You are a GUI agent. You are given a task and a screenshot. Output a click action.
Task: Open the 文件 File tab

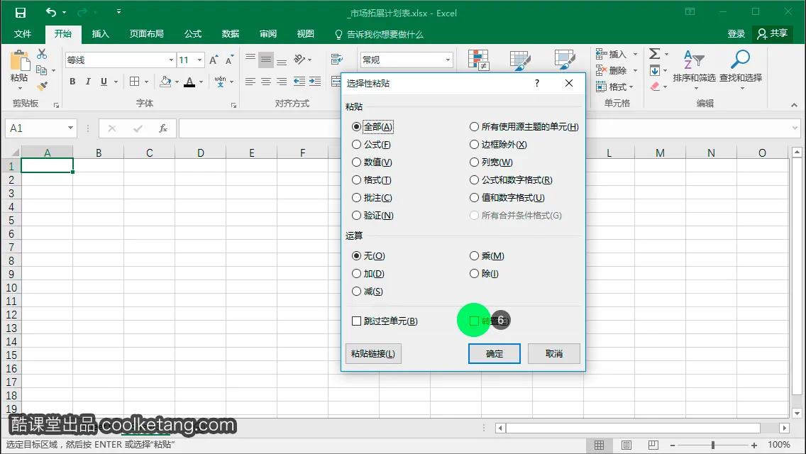click(x=22, y=34)
